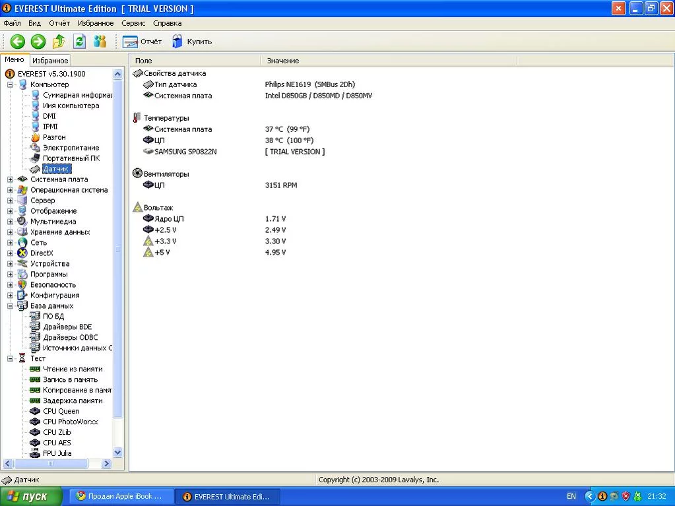Open the Файл menu
The width and height of the screenshot is (675, 506).
[x=12, y=23]
